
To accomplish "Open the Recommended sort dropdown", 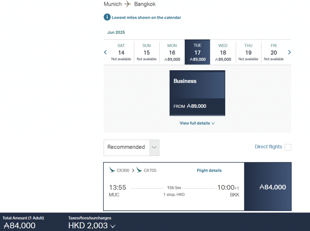I will point(131,147).
